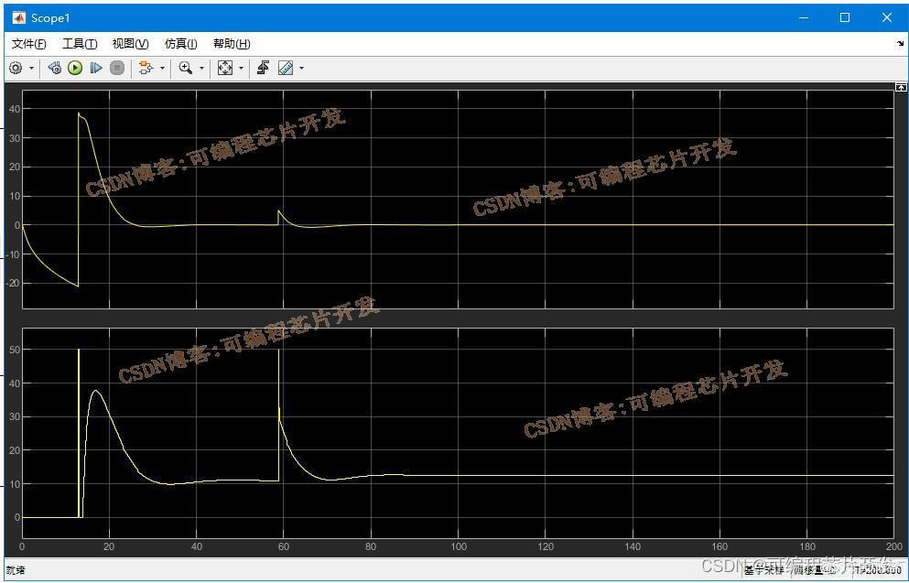909x583 pixels.
Task: Open the triggers icon in toolbar
Action: pyautogui.click(x=264, y=69)
